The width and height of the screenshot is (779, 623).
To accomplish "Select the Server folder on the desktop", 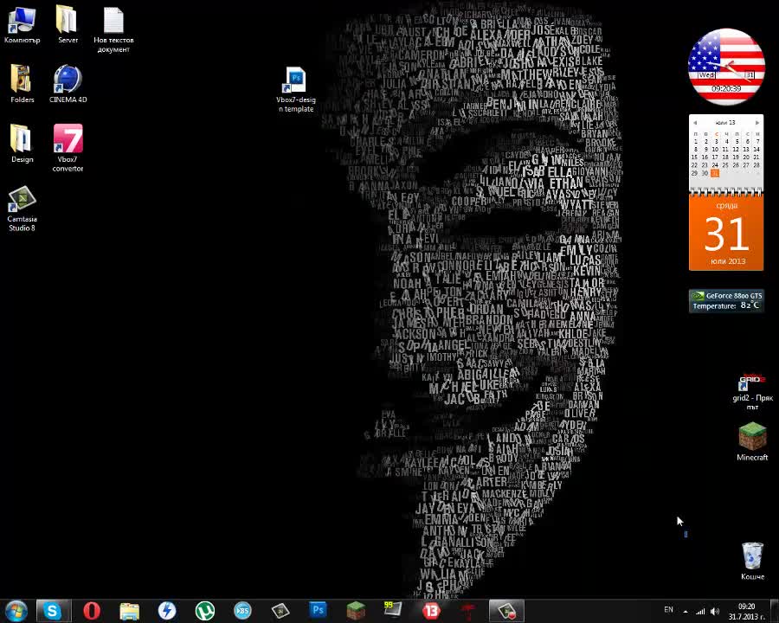I will point(68,25).
